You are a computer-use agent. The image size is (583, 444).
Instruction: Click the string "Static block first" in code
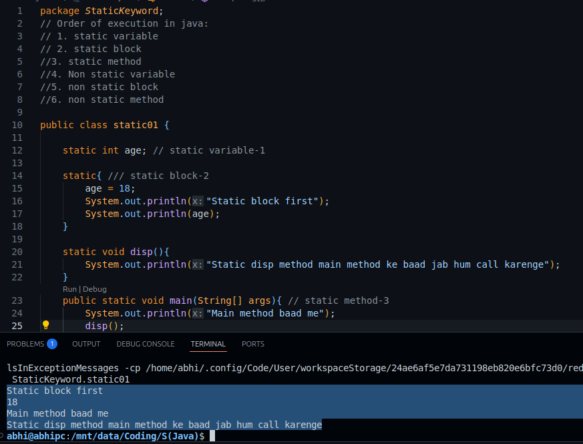pyautogui.click(x=262, y=201)
